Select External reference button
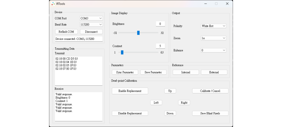This screenshot has width=282, height=127. pyautogui.click(x=214, y=72)
